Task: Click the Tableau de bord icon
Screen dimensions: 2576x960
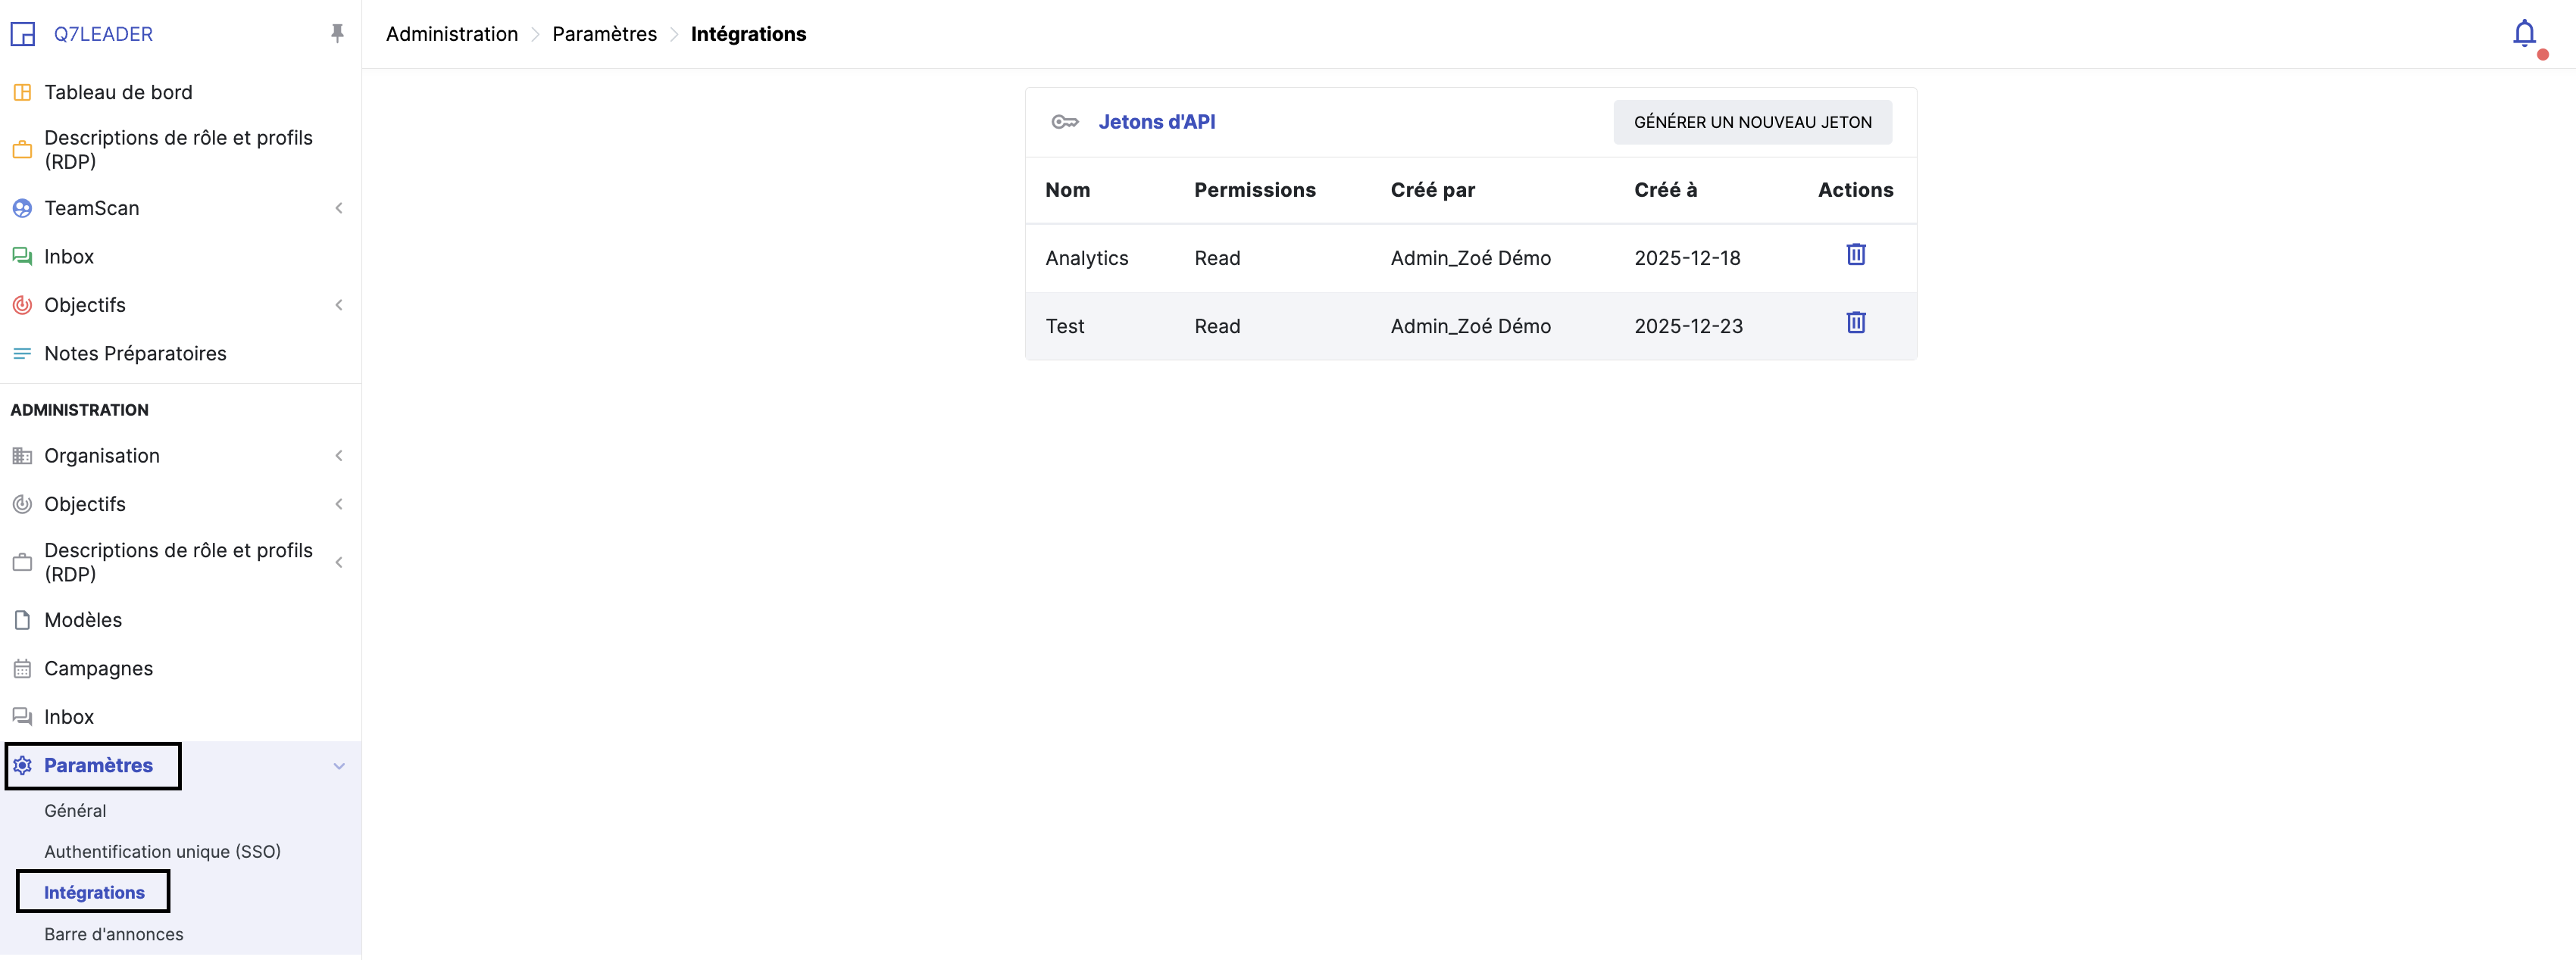Action: pyautogui.click(x=22, y=93)
